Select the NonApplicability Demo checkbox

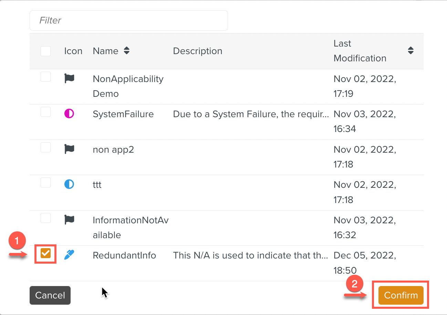[x=45, y=77]
